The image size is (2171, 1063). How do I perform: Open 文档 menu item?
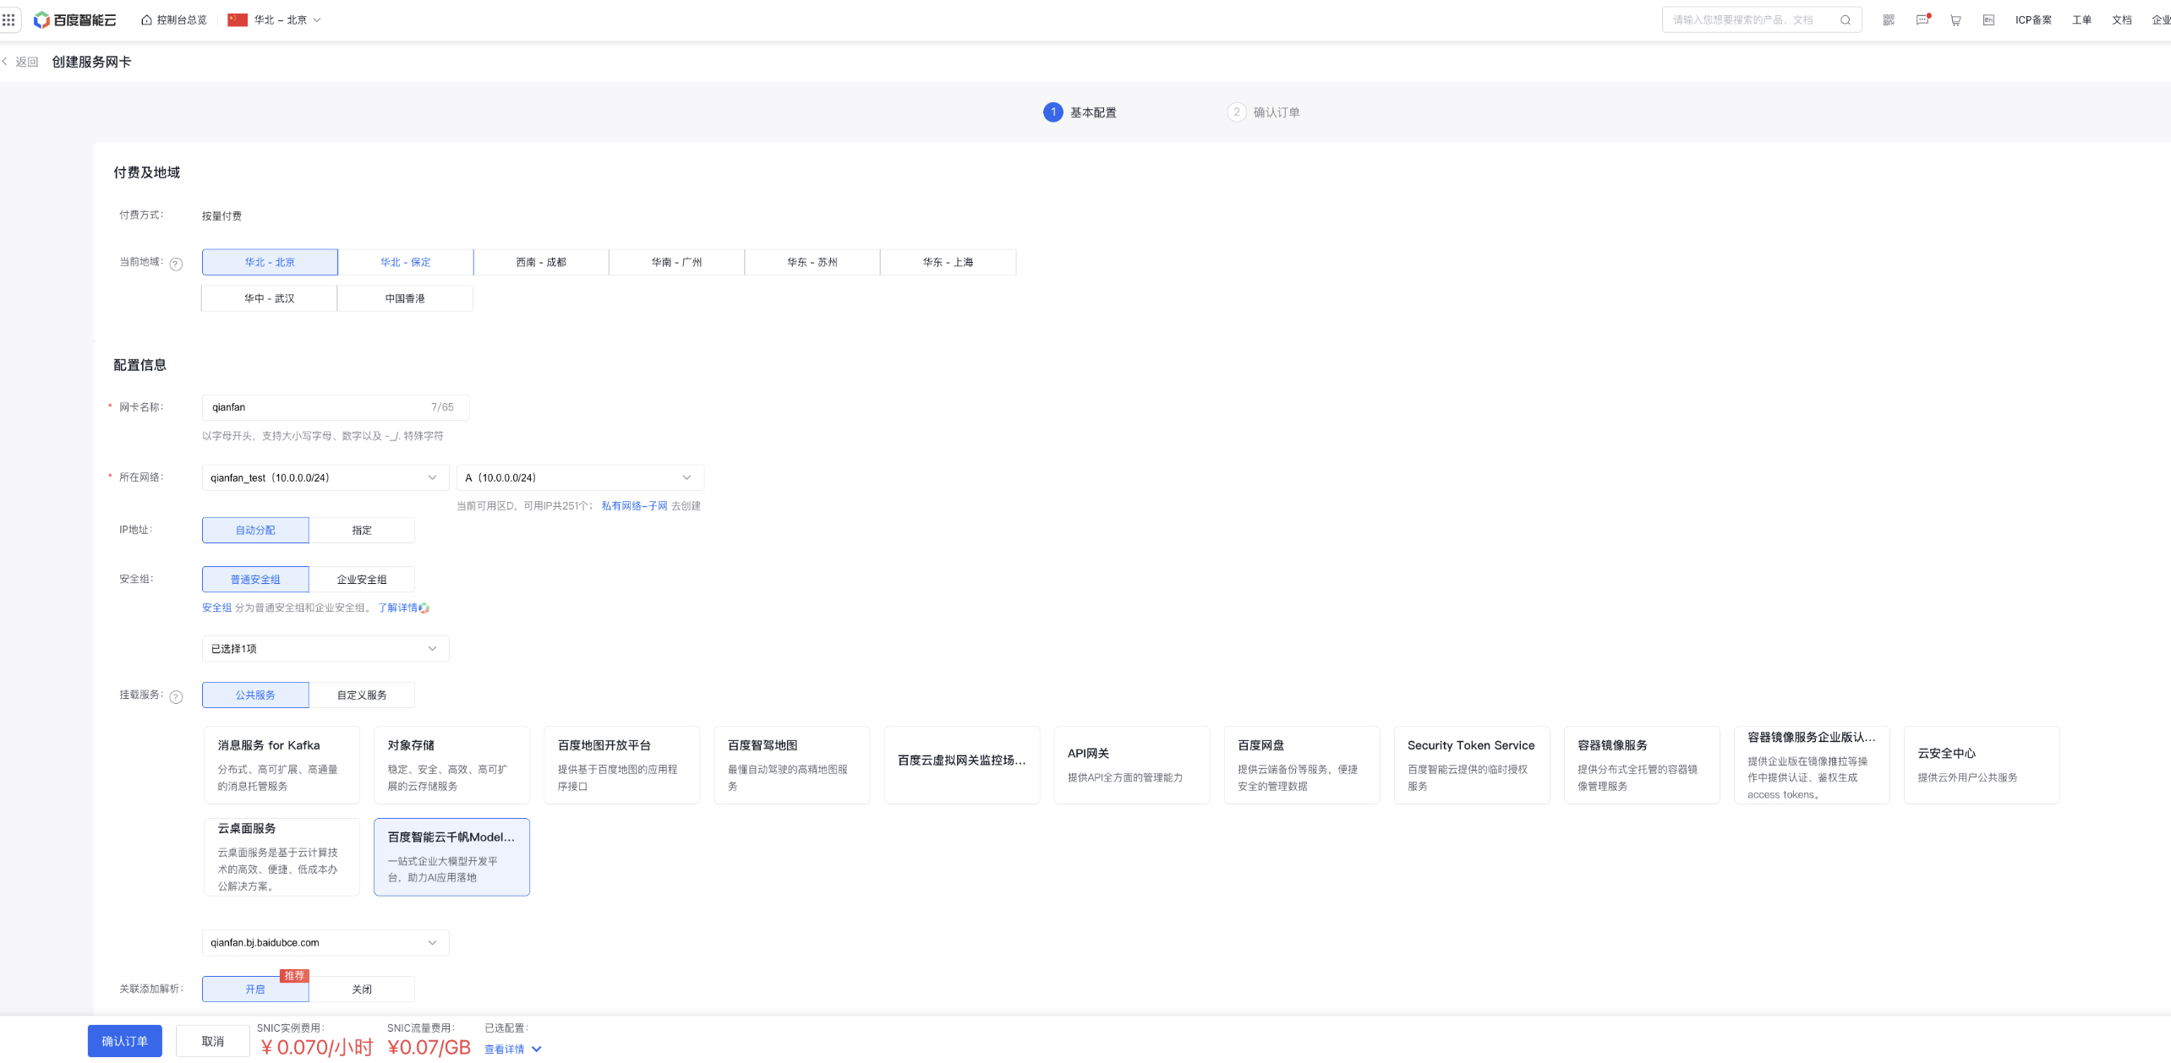(2122, 19)
